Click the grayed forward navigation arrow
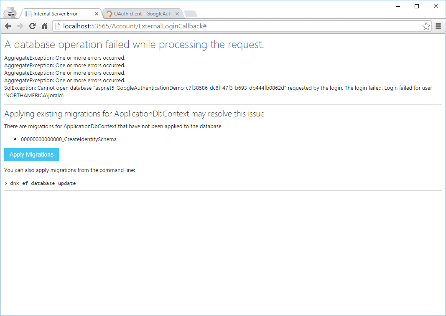 20,26
